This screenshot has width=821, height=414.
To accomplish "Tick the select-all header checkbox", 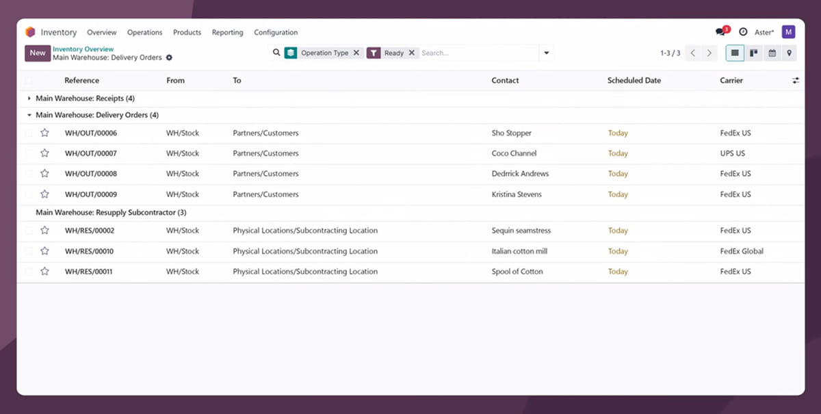I will point(29,80).
